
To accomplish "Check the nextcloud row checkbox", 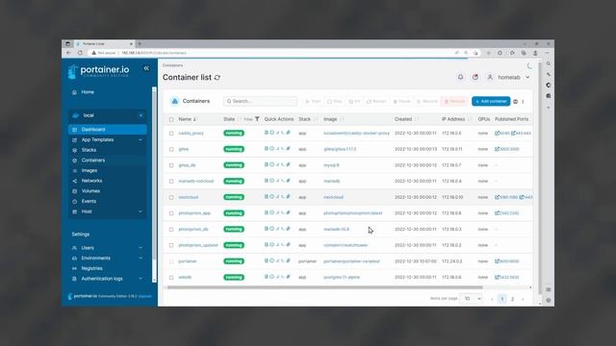I will click(x=171, y=197).
